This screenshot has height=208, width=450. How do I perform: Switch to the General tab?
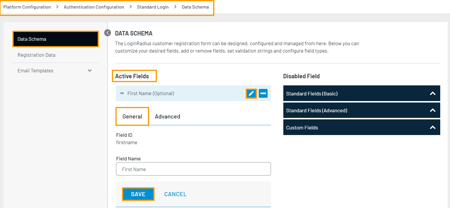132,116
